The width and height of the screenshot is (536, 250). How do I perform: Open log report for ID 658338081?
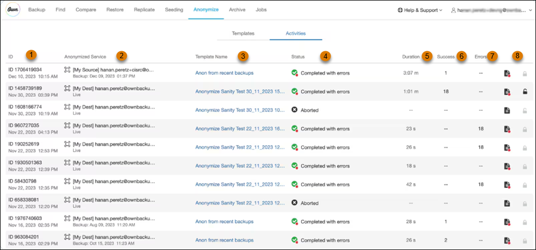(507, 203)
